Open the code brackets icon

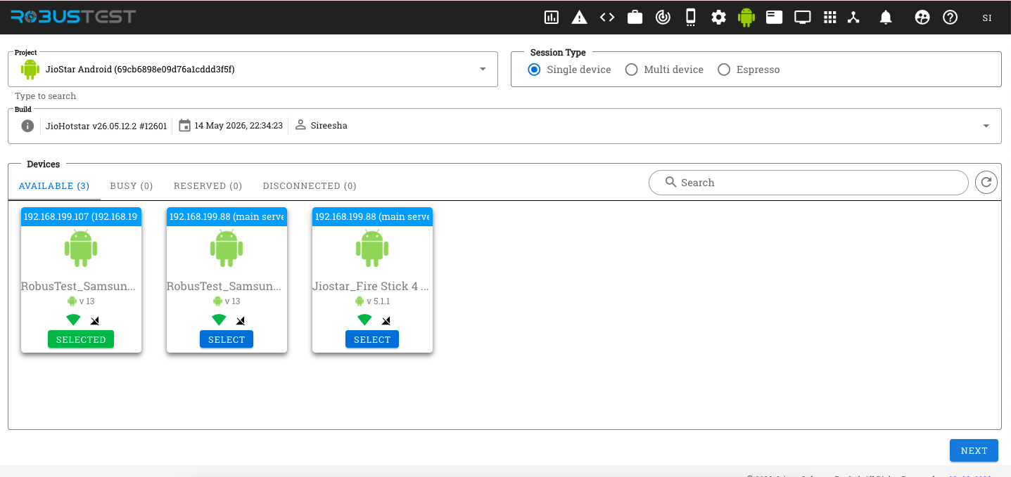pyautogui.click(x=607, y=18)
